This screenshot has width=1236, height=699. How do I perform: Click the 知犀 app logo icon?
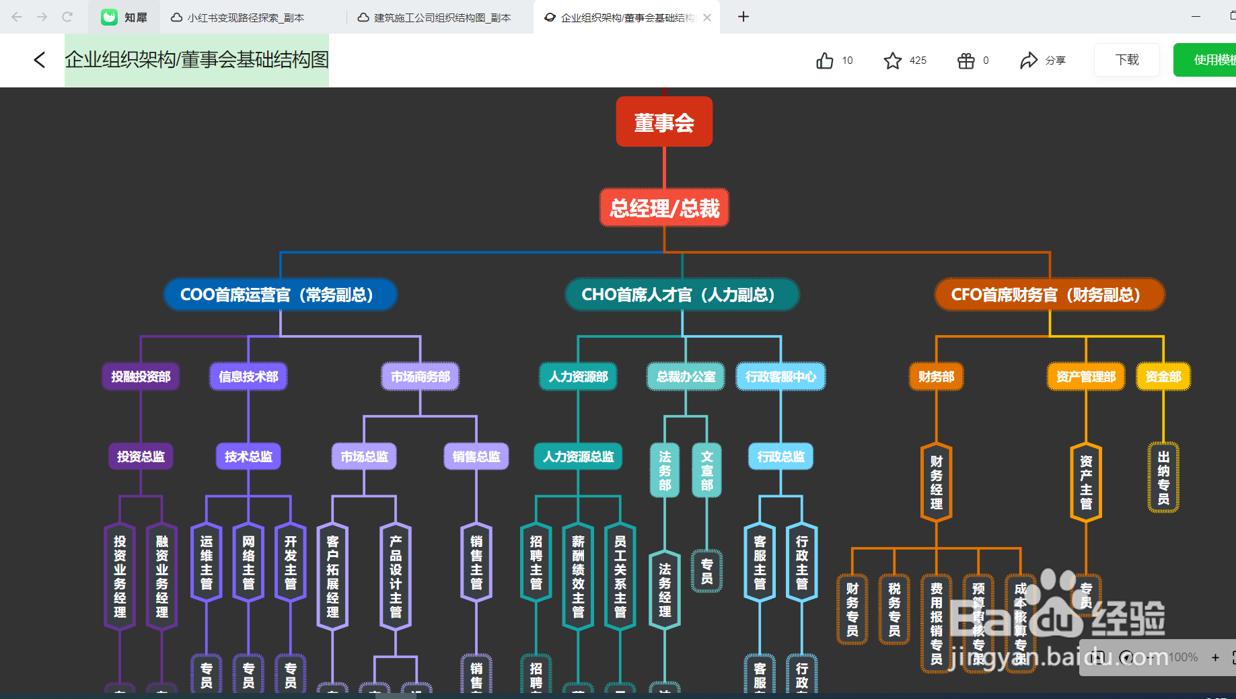109,17
